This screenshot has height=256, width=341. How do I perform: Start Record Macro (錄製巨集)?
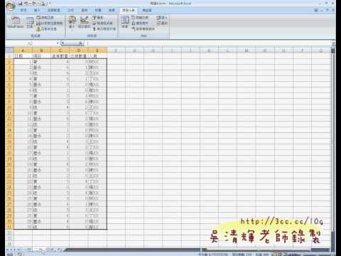point(45,18)
